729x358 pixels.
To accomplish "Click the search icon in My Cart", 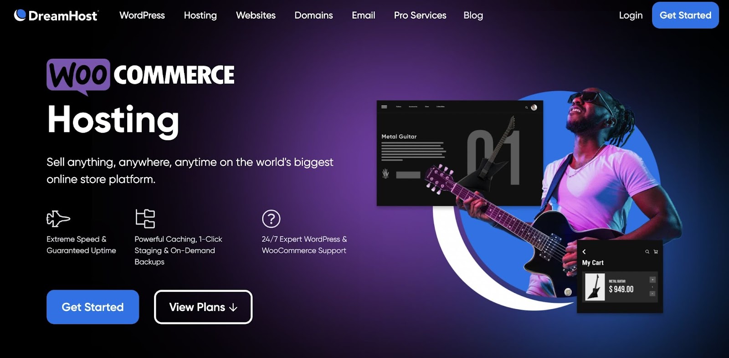I will pos(647,251).
